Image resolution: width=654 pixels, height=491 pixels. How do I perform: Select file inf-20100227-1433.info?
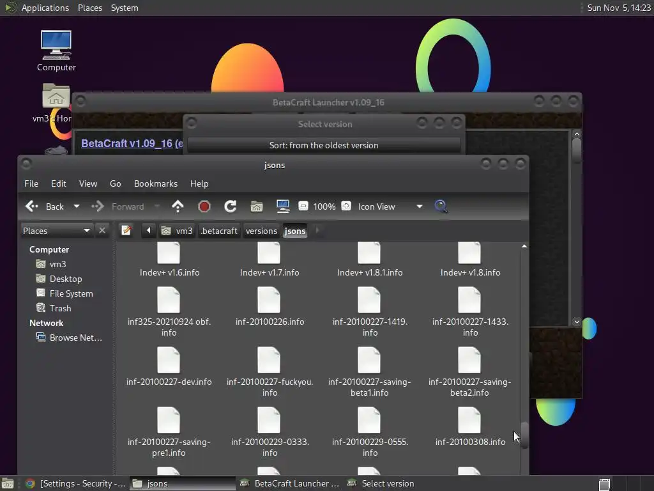pyautogui.click(x=470, y=311)
